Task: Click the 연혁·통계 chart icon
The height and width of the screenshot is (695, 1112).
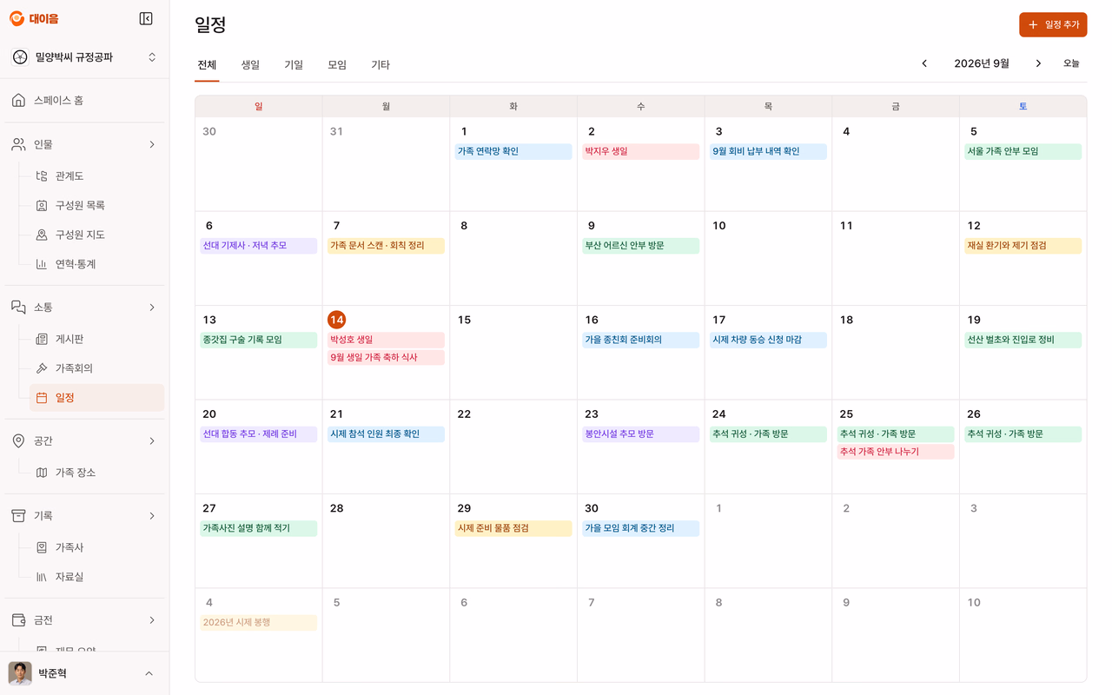Action: [x=42, y=265]
